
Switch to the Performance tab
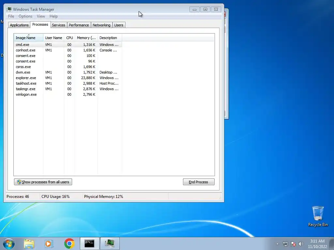[79, 25]
